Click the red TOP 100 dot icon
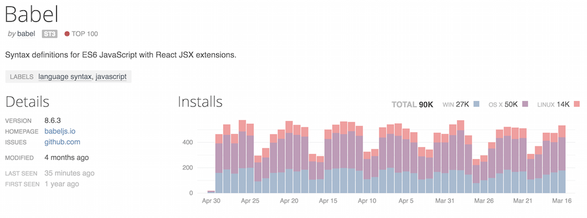Screen dimensions: 587x218 67,34
